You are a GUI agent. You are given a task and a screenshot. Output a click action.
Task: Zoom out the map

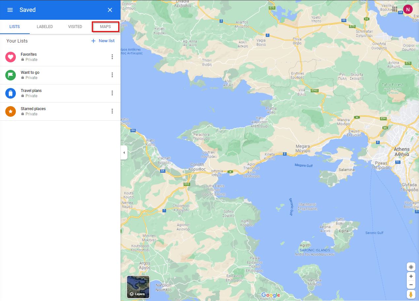[x=411, y=285]
